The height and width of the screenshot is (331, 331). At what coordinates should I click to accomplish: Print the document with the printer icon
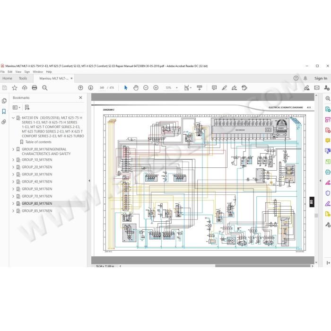35,87
